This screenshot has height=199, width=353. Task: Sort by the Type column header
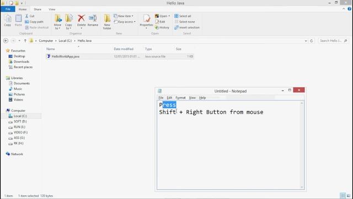click(148, 49)
